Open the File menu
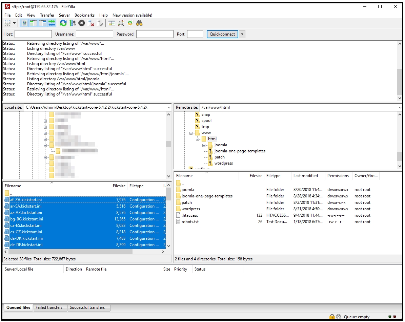 (7, 15)
